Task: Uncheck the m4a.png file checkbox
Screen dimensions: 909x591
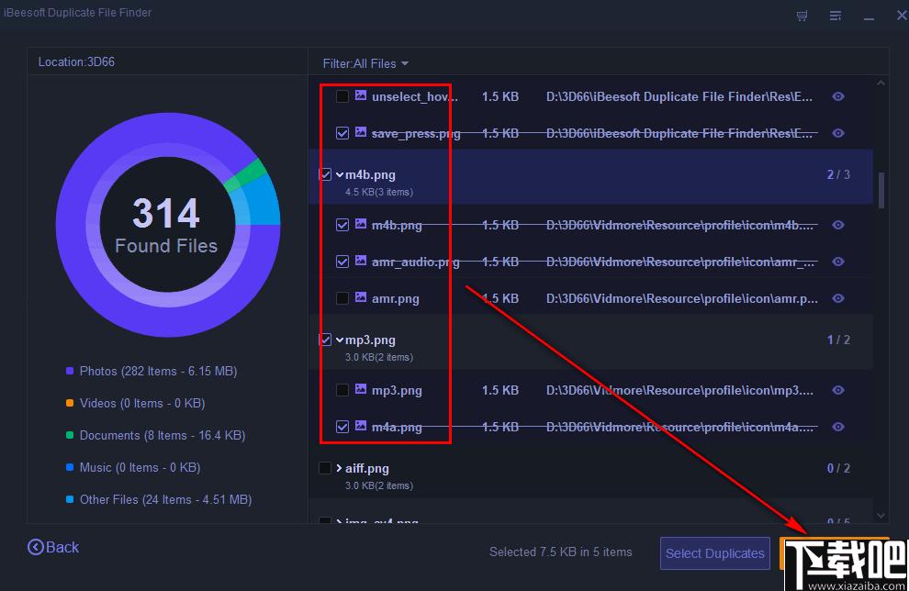Action: point(342,427)
